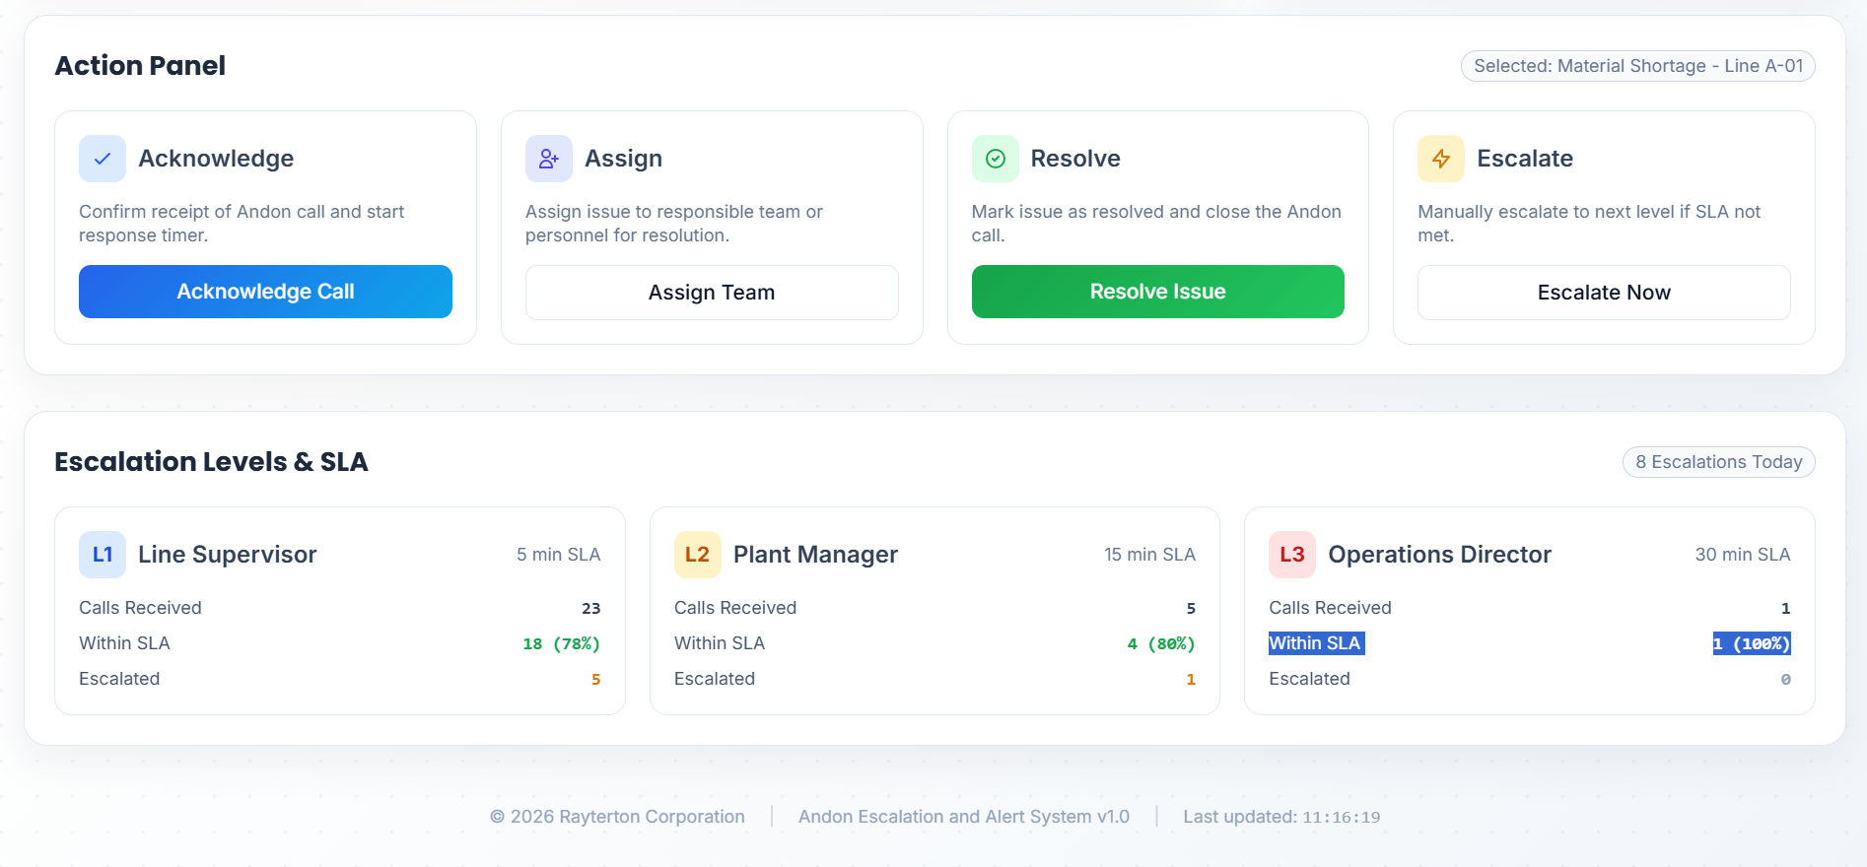Click the highlighted Within SLA label

pos(1315,643)
